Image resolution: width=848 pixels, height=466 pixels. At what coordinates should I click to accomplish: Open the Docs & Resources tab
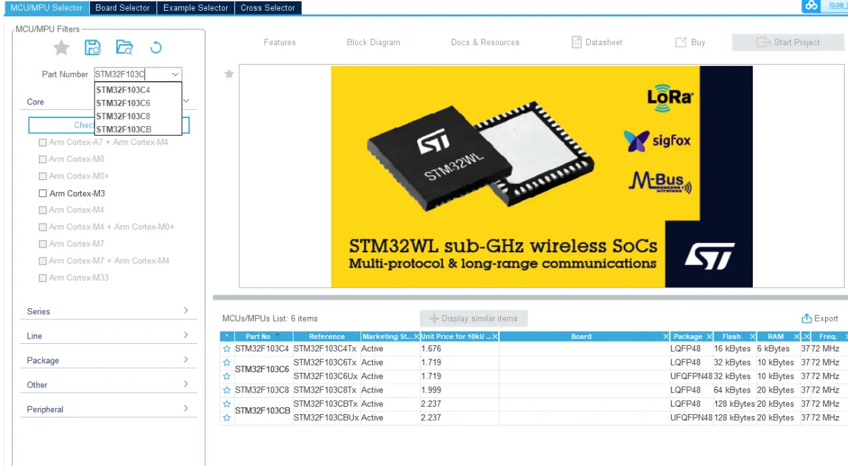[485, 42]
